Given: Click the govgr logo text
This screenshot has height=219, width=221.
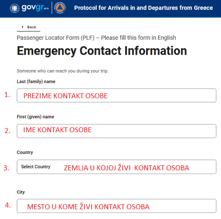Looking at the screenshot, I should coord(32,8).
